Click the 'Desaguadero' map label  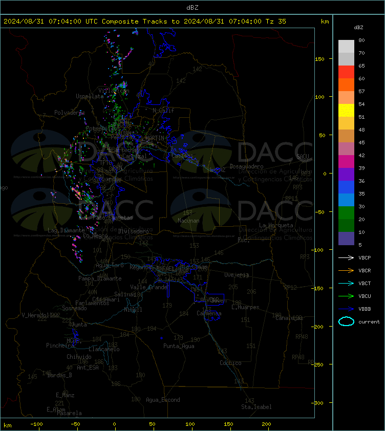click(246, 166)
